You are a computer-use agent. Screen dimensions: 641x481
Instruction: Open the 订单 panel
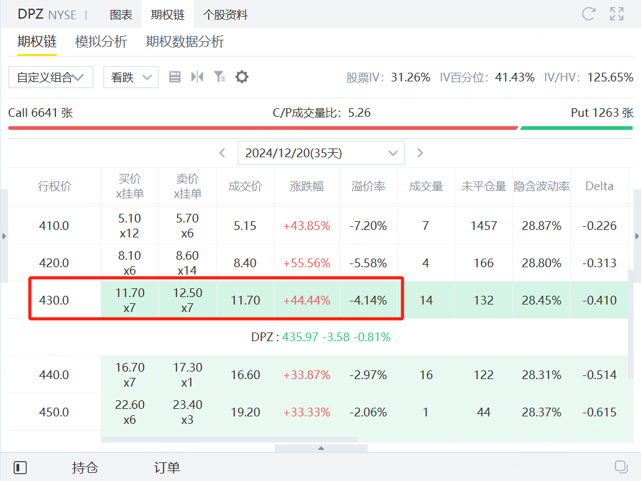tap(167, 467)
